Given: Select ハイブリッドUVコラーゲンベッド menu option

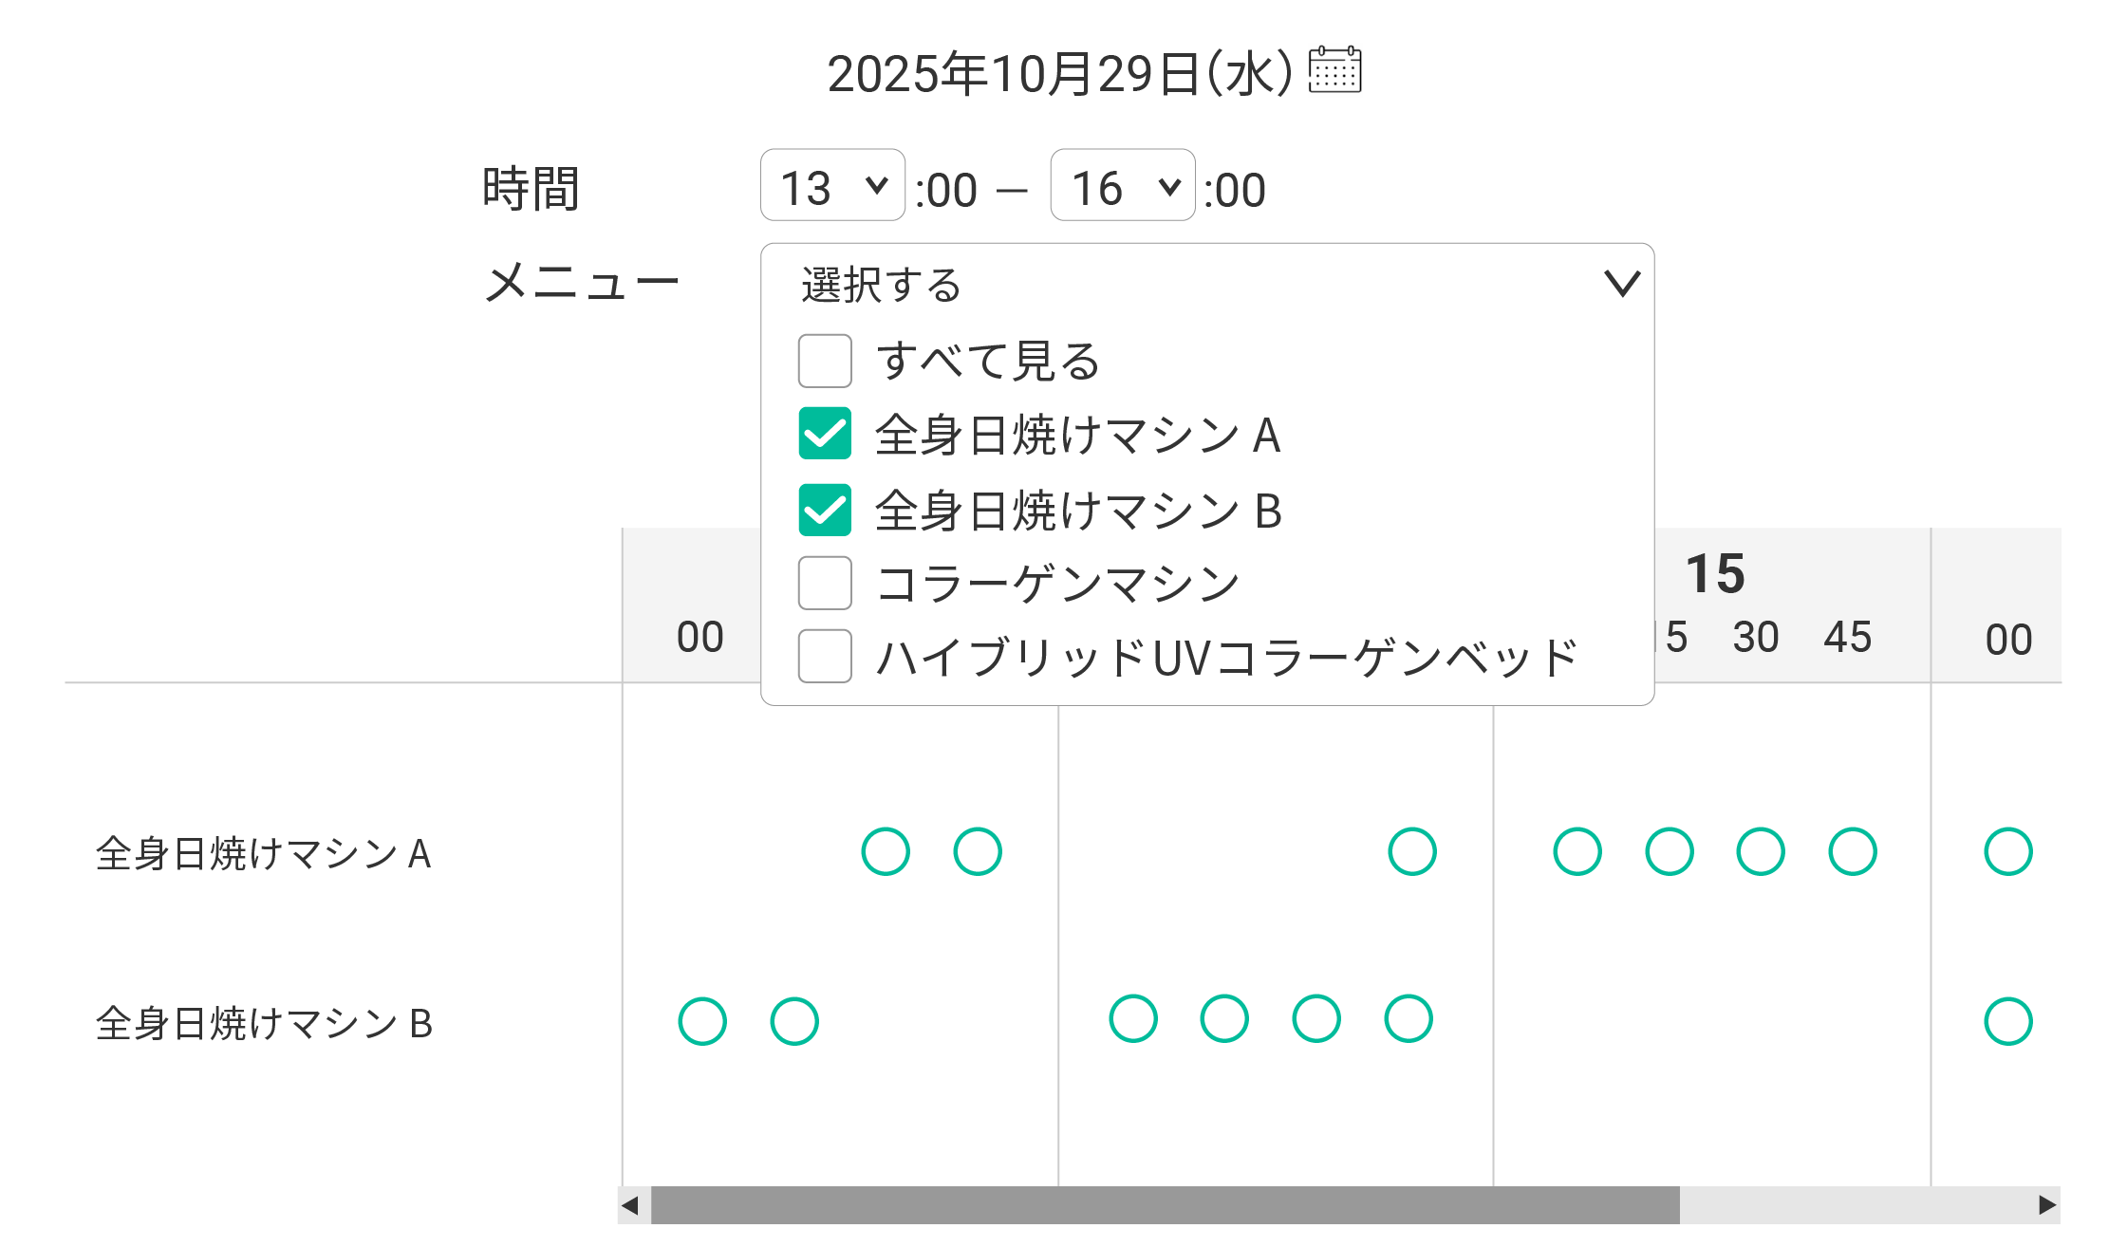Looking at the screenshot, I should [x=825, y=656].
